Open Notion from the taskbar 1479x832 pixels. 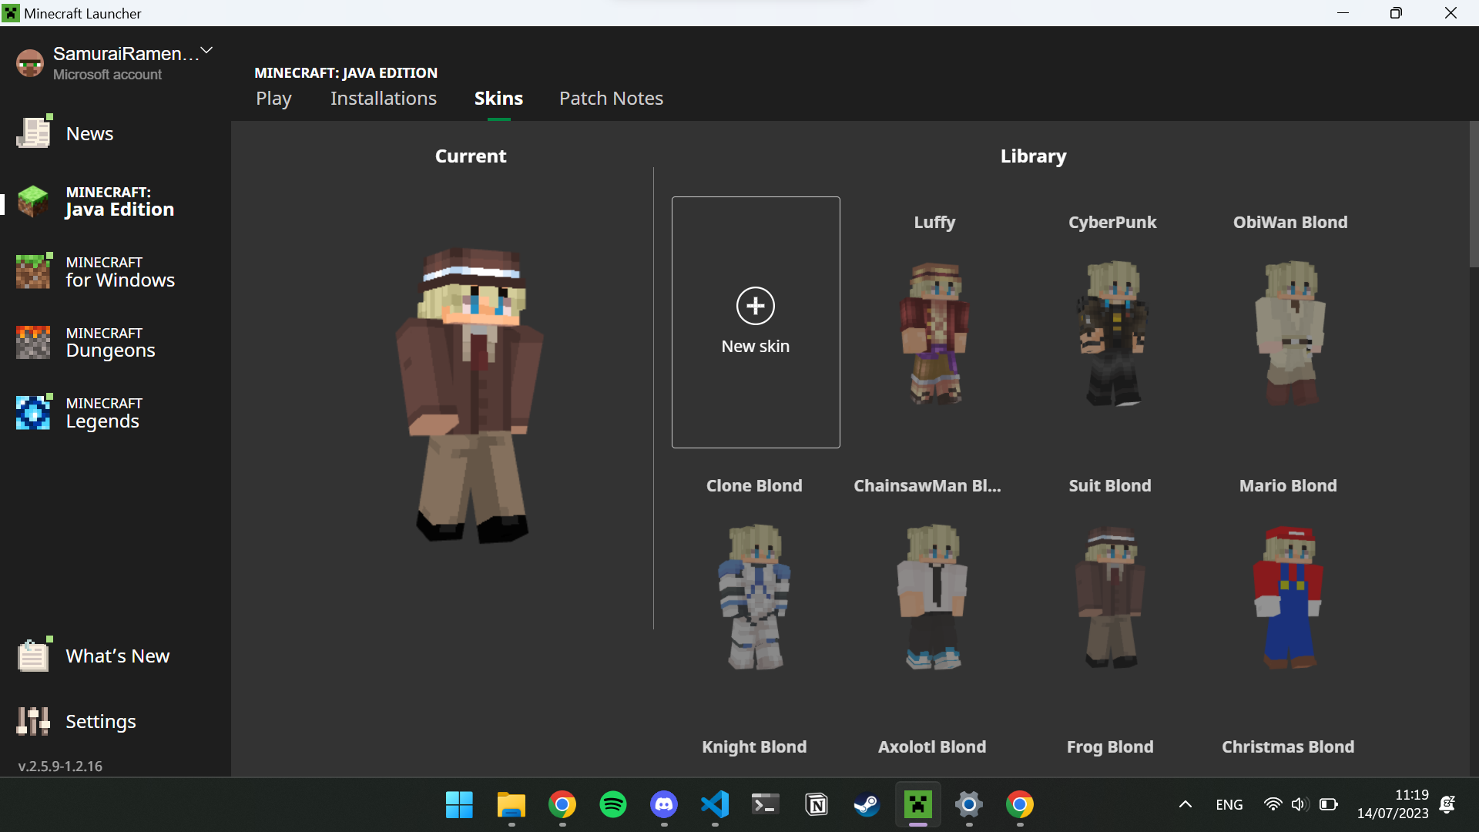[816, 805]
